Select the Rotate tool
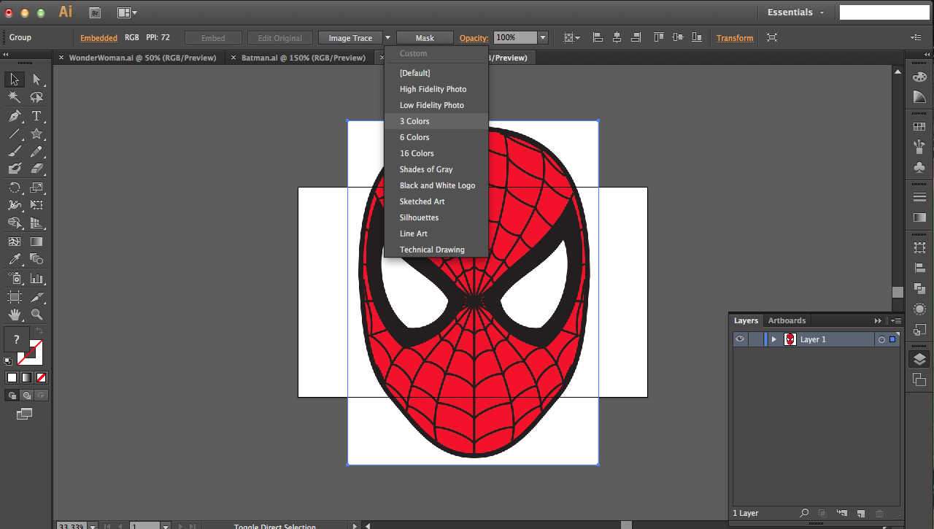The width and height of the screenshot is (934, 529). coord(15,188)
